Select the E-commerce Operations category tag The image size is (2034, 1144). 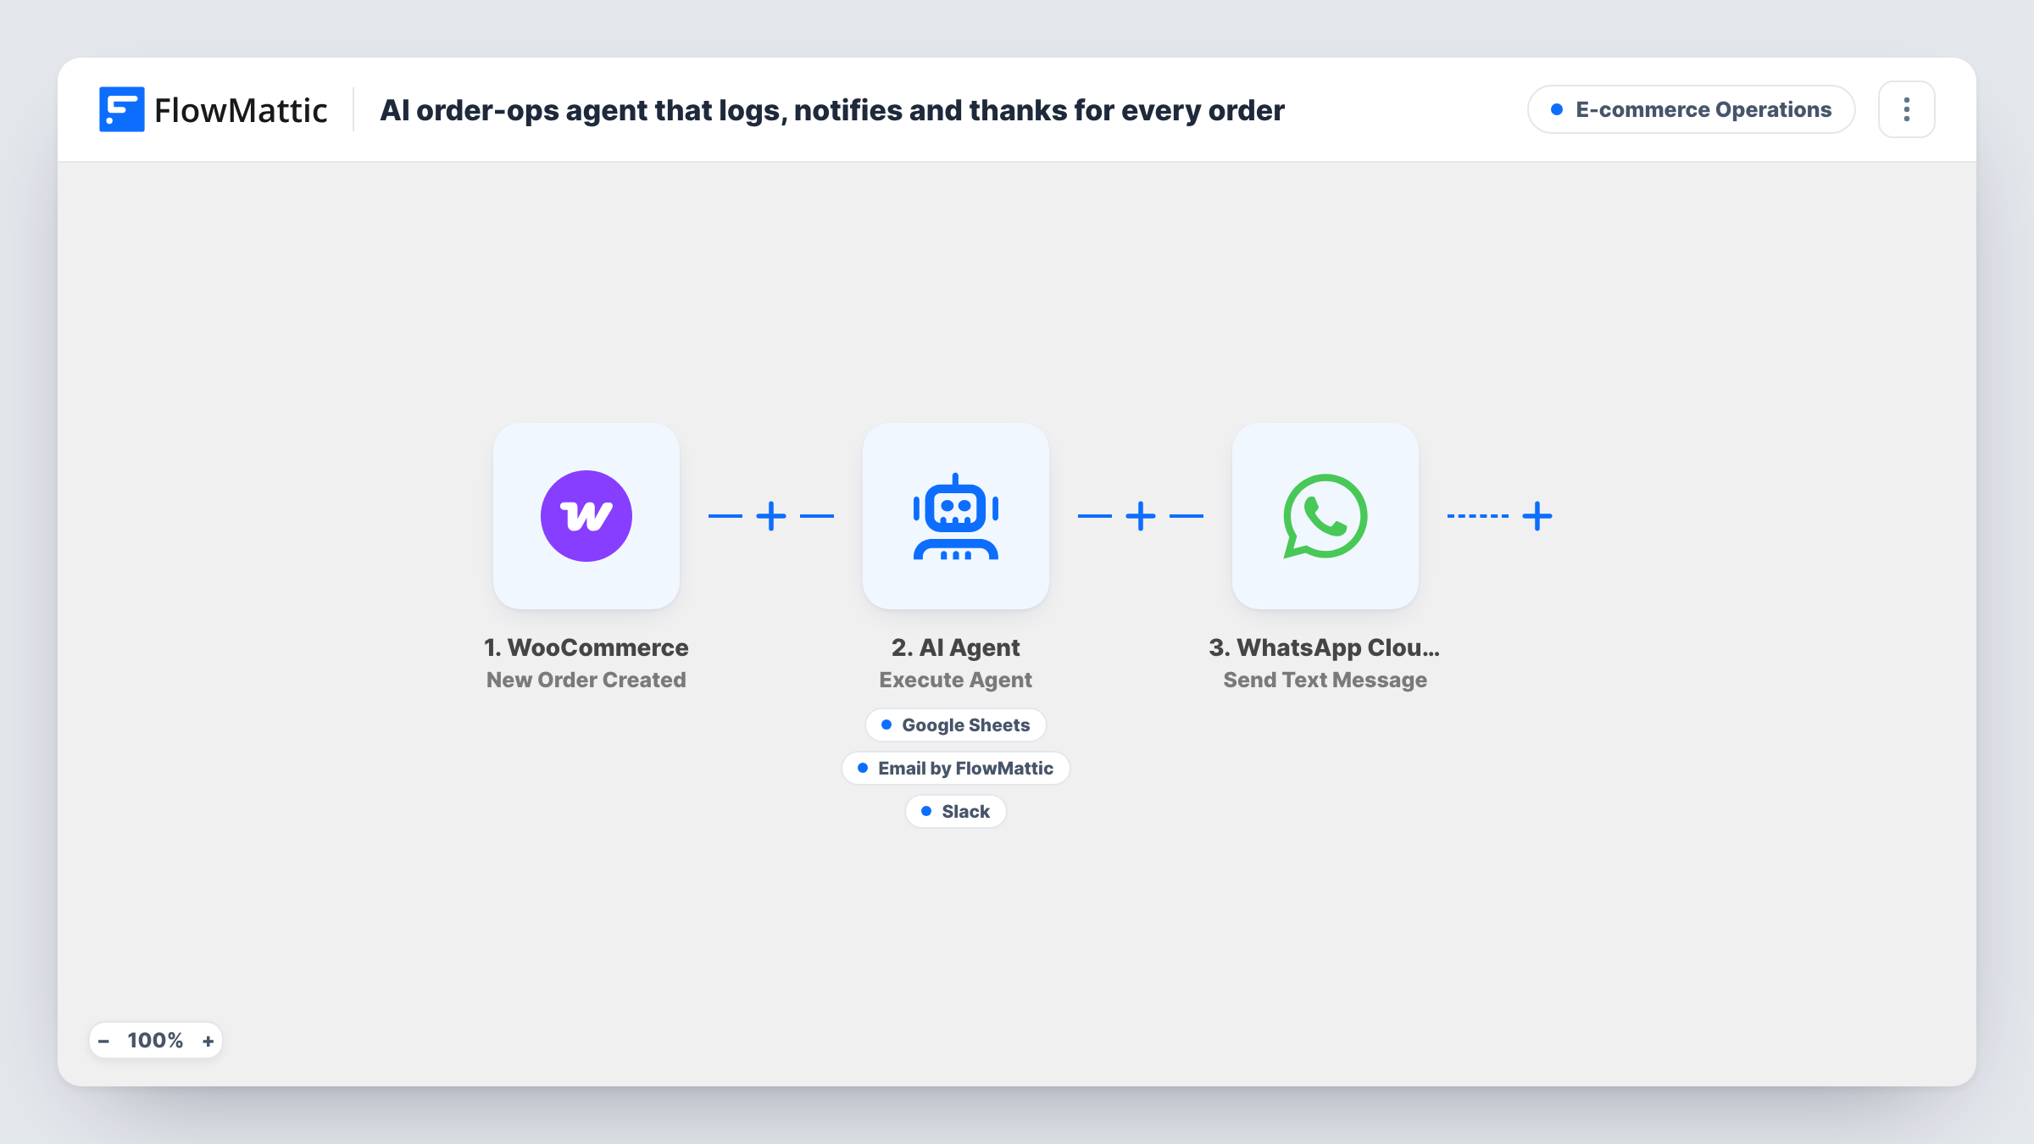[x=1691, y=109]
